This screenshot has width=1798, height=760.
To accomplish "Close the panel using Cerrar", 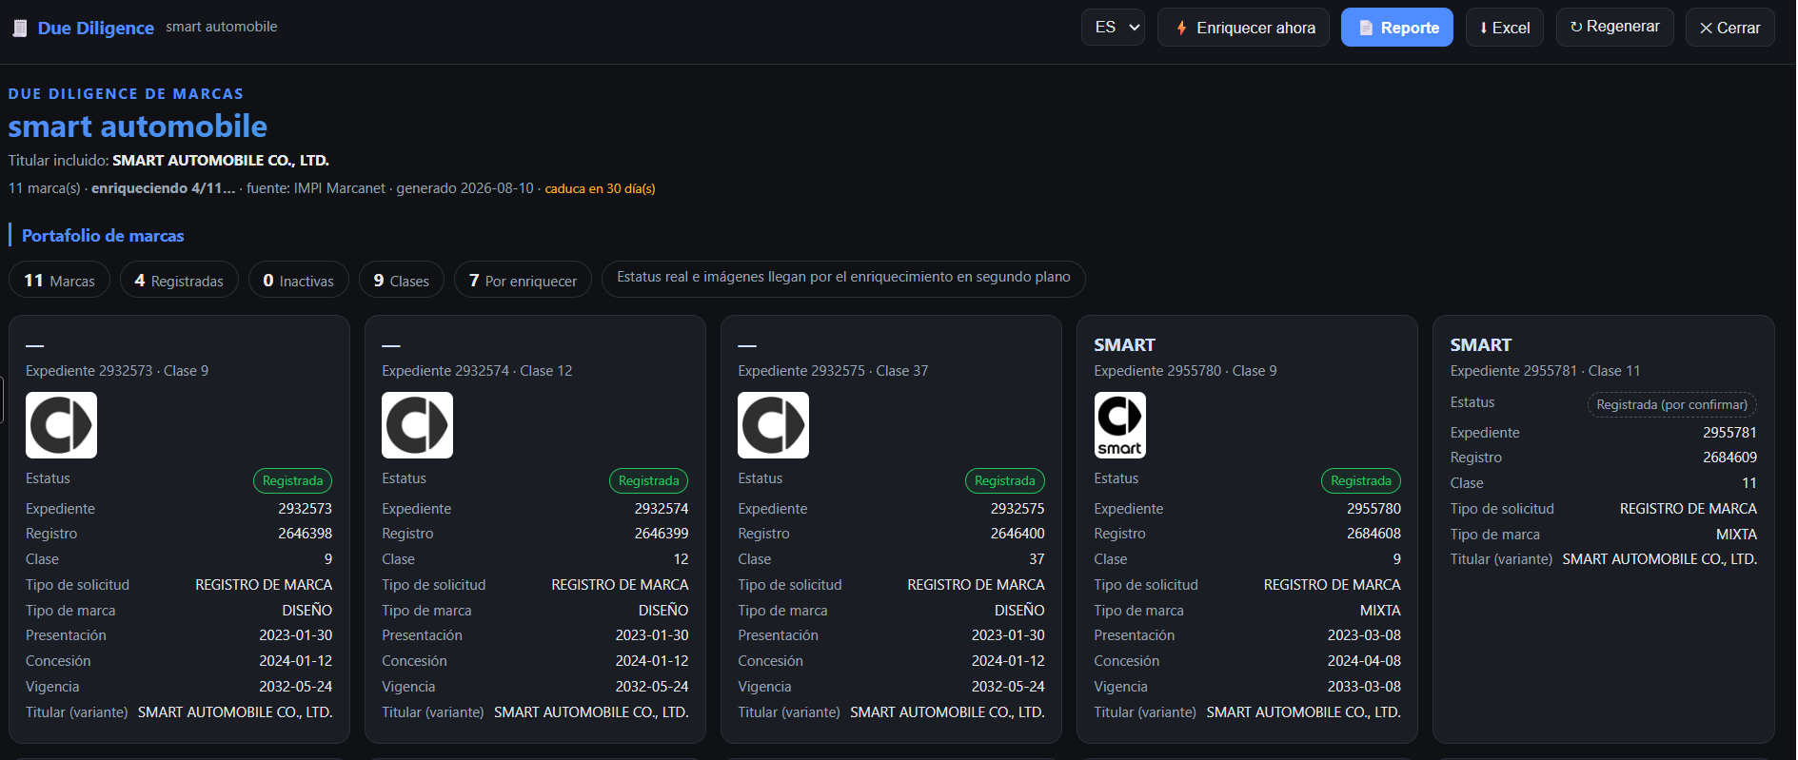I will [x=1730, y=28].
